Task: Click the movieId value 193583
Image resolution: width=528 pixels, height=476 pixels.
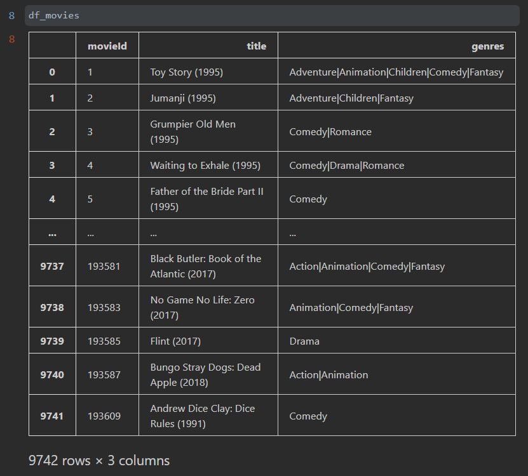Action: coord(104,307)
